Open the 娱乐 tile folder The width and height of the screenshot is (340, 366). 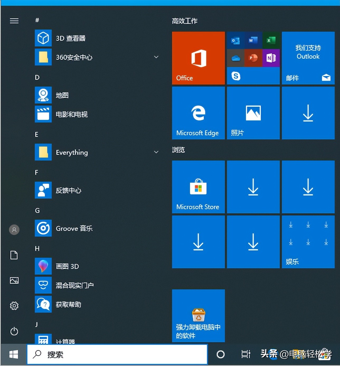click(308, 242)
